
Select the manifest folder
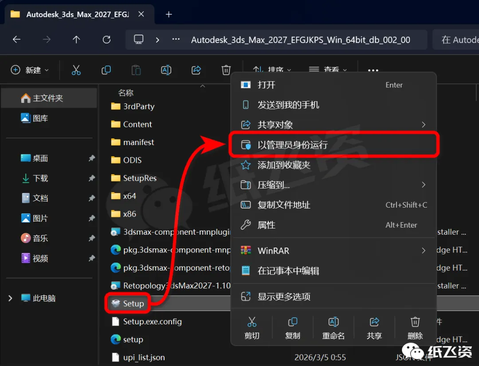click(132, 142)
